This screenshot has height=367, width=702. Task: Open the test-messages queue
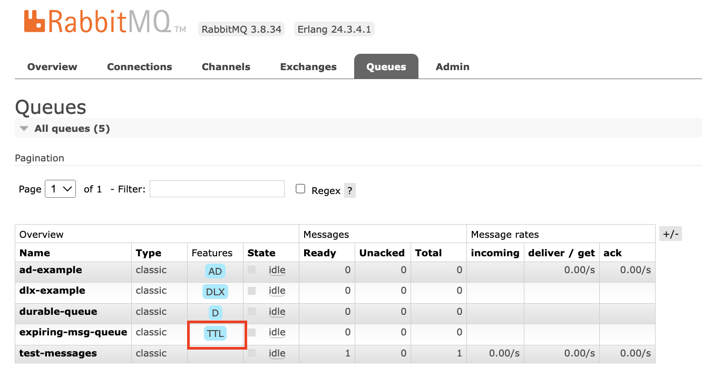pyautogui.click(x=58, y=353)
